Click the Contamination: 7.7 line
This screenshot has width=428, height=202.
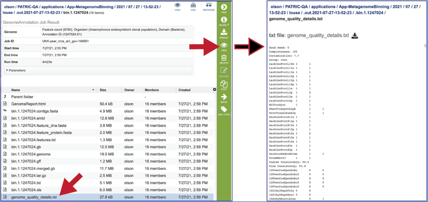tap(284, 55)
